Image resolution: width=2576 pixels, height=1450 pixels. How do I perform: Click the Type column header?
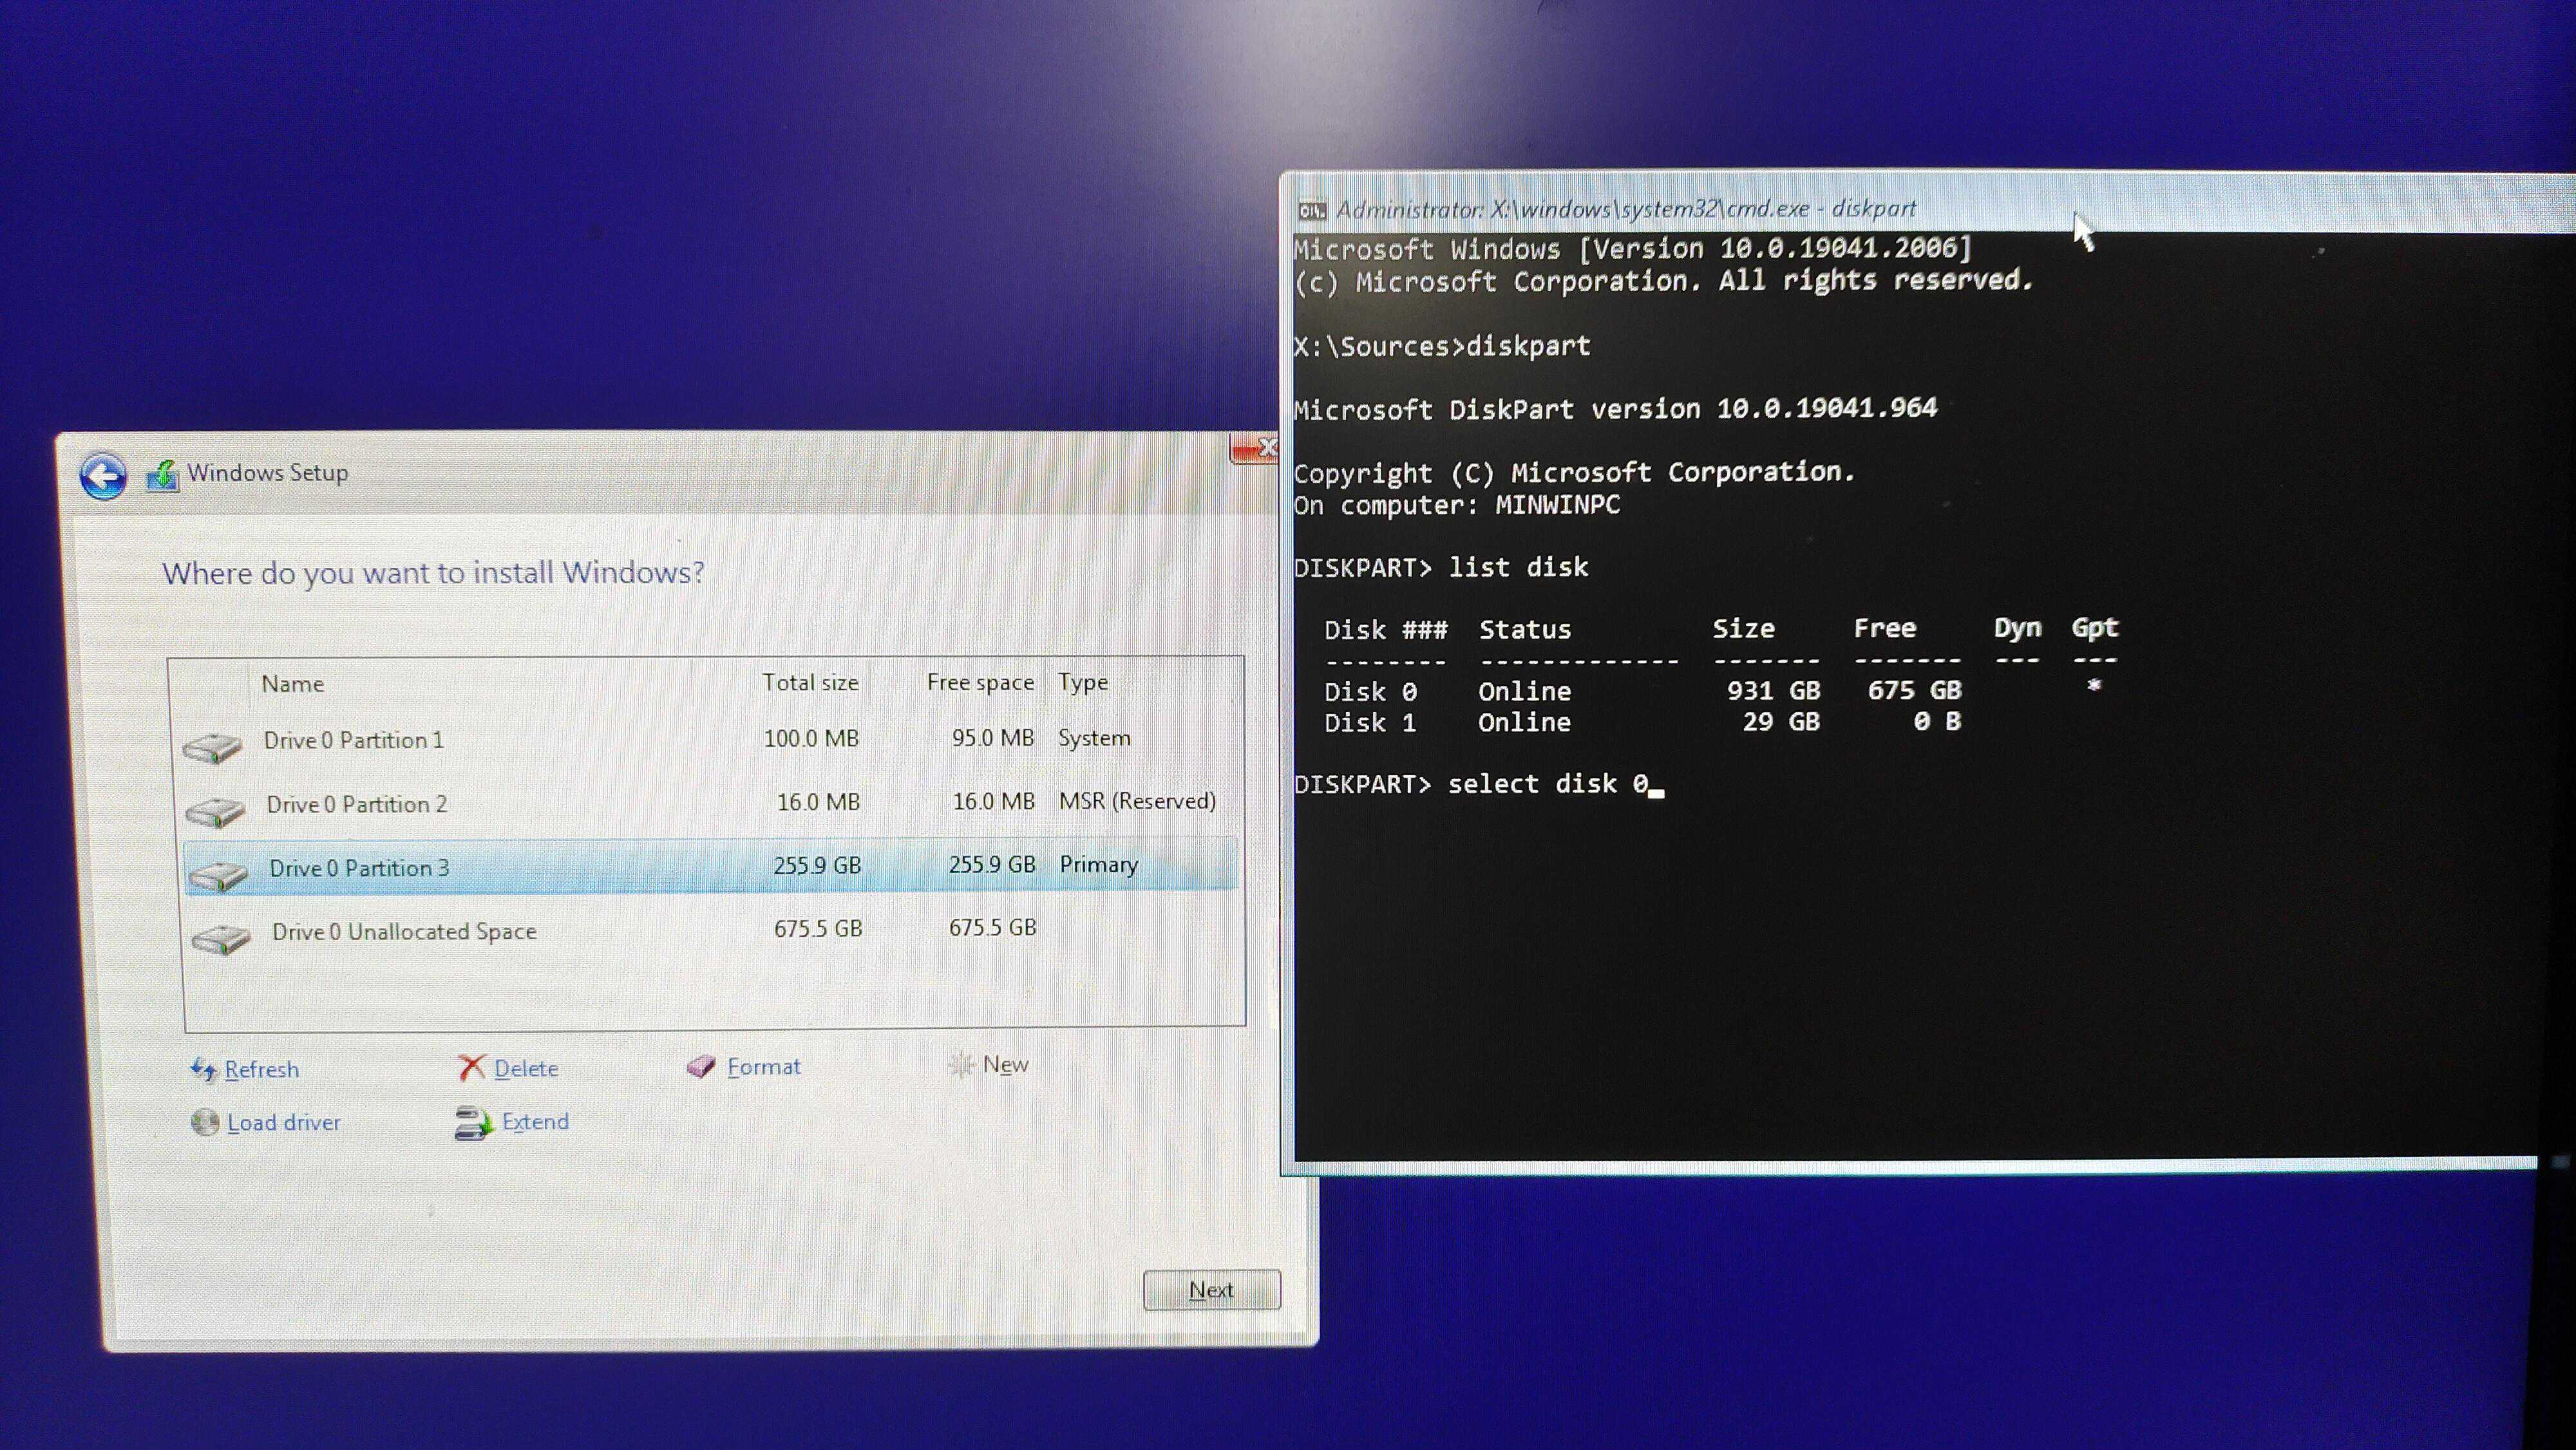(1083, 682)
